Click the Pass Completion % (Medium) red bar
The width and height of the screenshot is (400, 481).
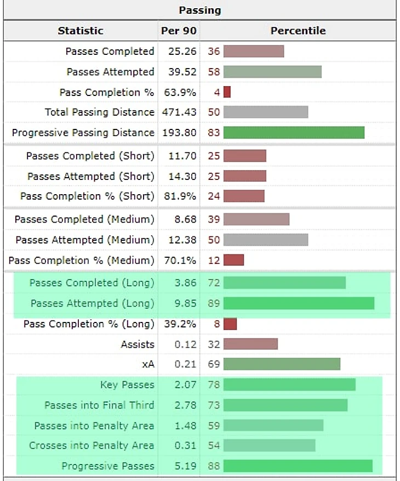point(233,260)
